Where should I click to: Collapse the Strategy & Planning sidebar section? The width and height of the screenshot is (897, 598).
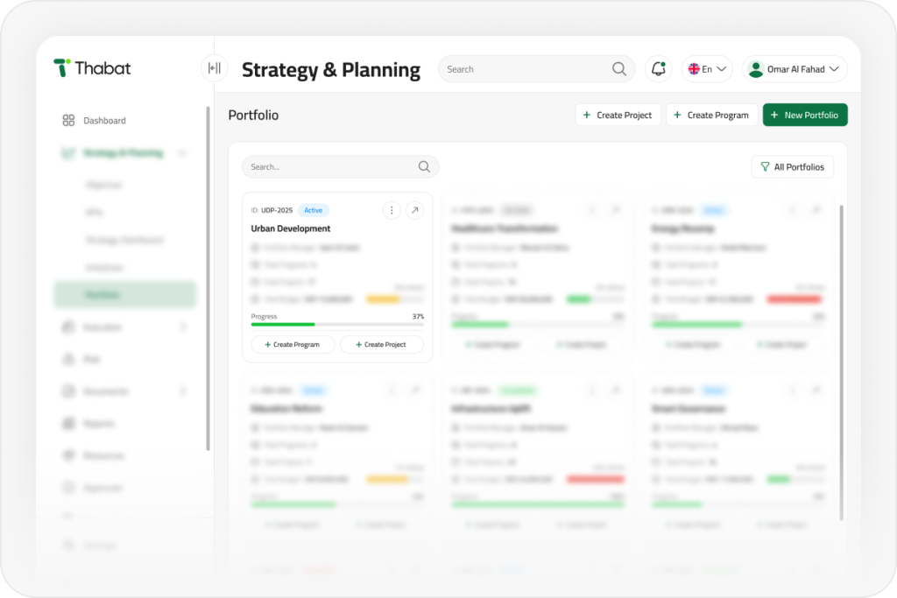182,152
